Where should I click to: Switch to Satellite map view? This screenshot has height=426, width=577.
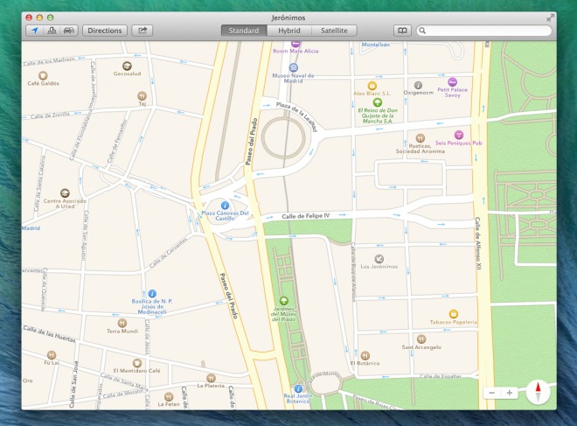pos(334,31)
